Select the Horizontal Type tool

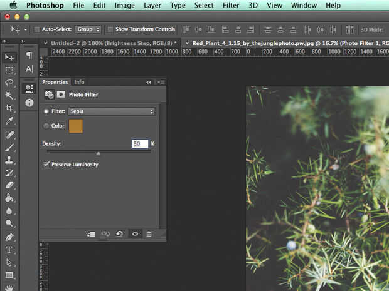tap(9, 250)
